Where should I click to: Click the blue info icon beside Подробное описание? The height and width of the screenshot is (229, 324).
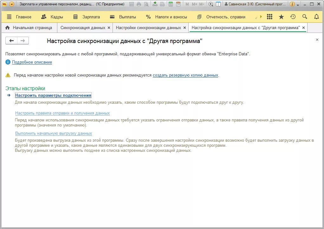tap(8, 62)
